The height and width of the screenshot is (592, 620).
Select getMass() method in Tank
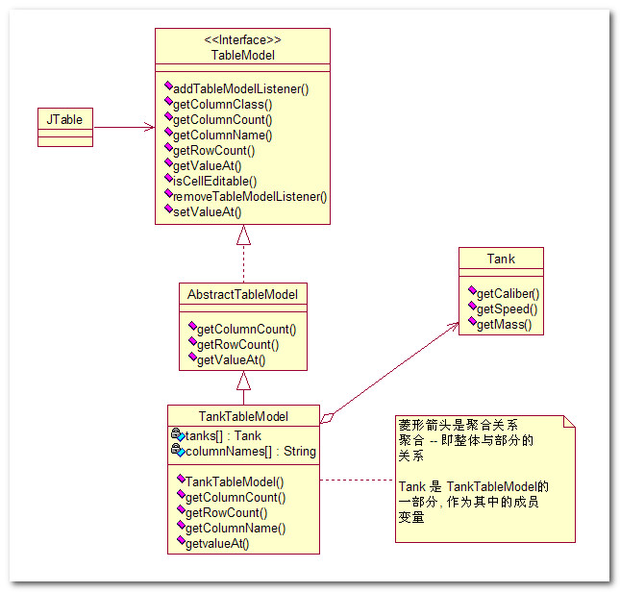[x=504, y=325]
